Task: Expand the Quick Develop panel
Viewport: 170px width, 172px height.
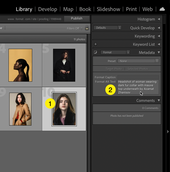Action: (x=159, y=28)
